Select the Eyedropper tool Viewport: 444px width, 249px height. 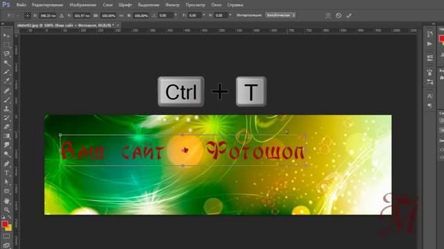tap(7, 82)
